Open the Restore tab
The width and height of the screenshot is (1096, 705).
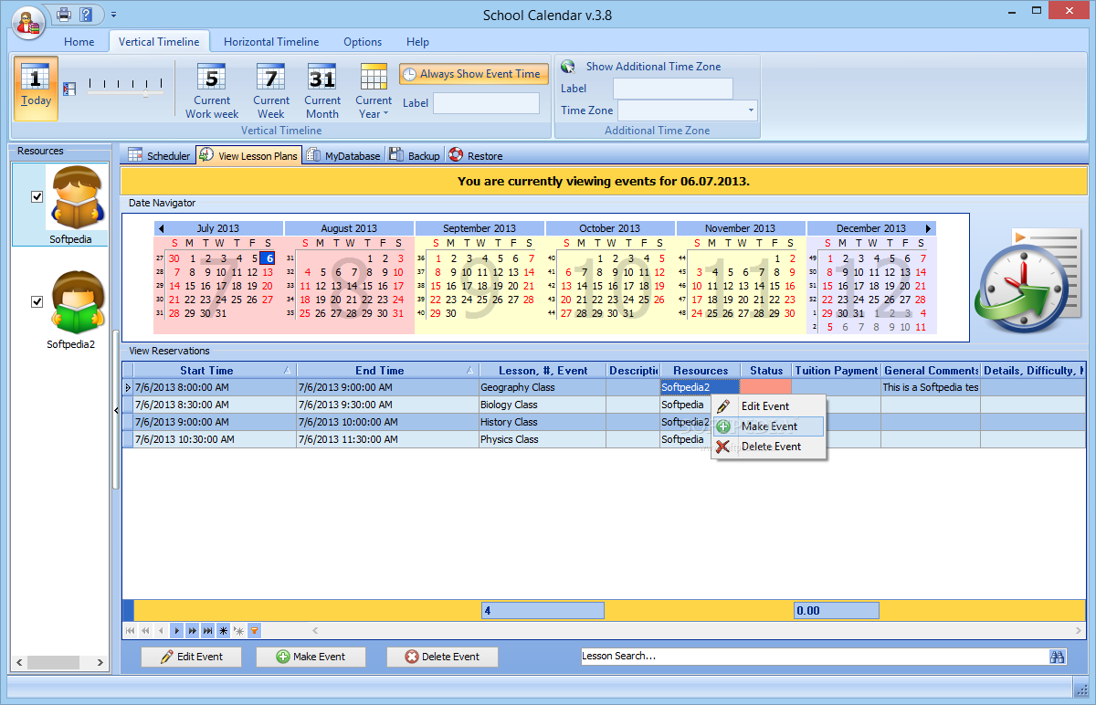pos(475,155)
